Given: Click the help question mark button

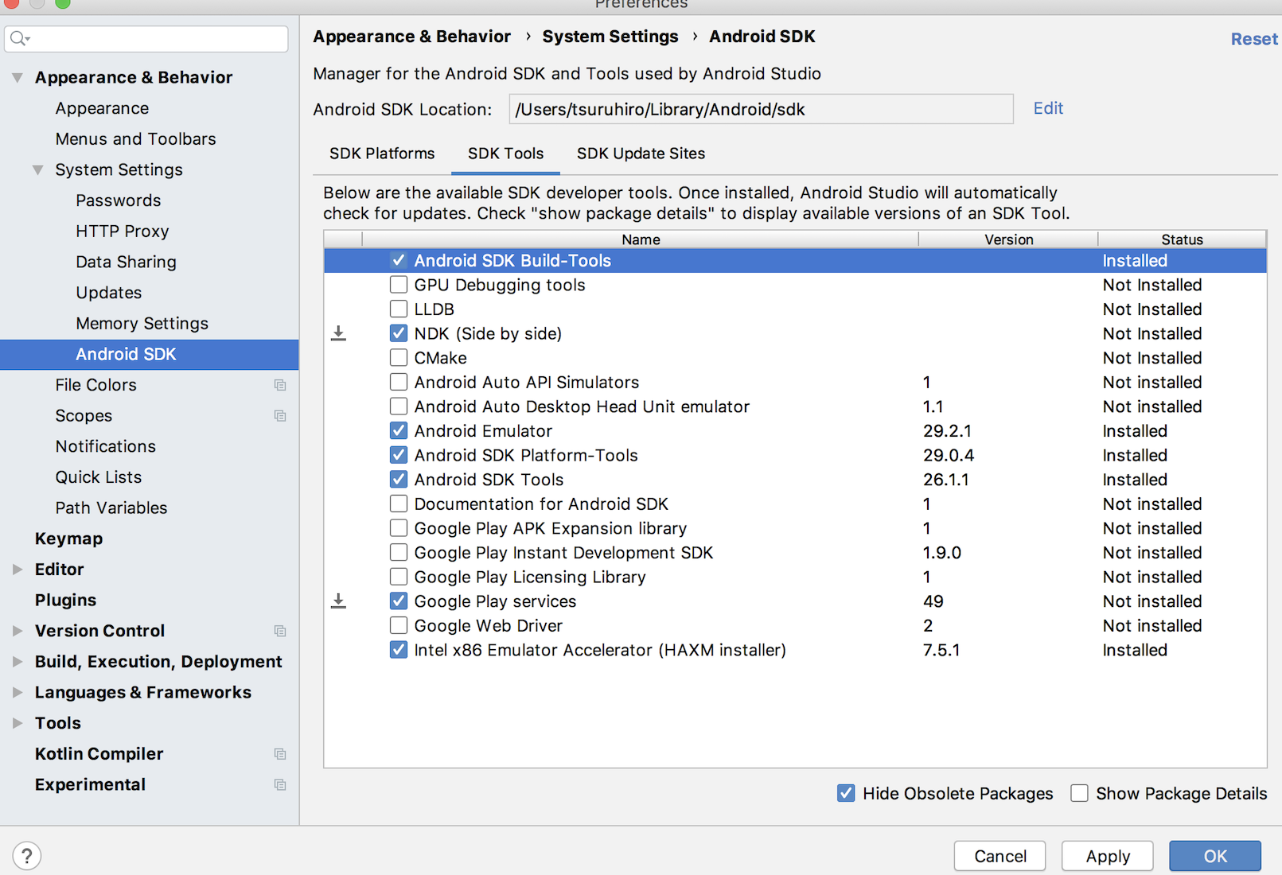Looking at the screenshot, I should (x=27, y=856).
